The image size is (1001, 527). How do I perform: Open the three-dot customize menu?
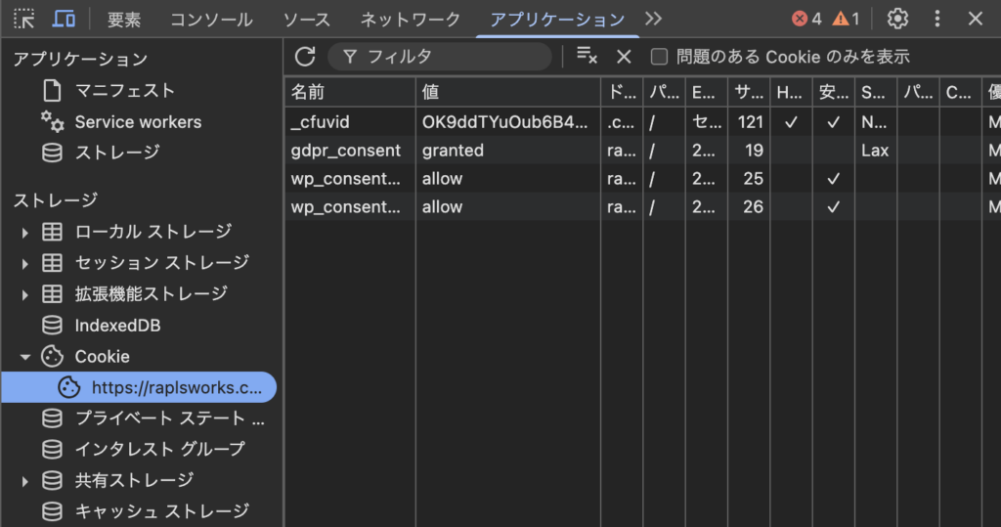937,19
